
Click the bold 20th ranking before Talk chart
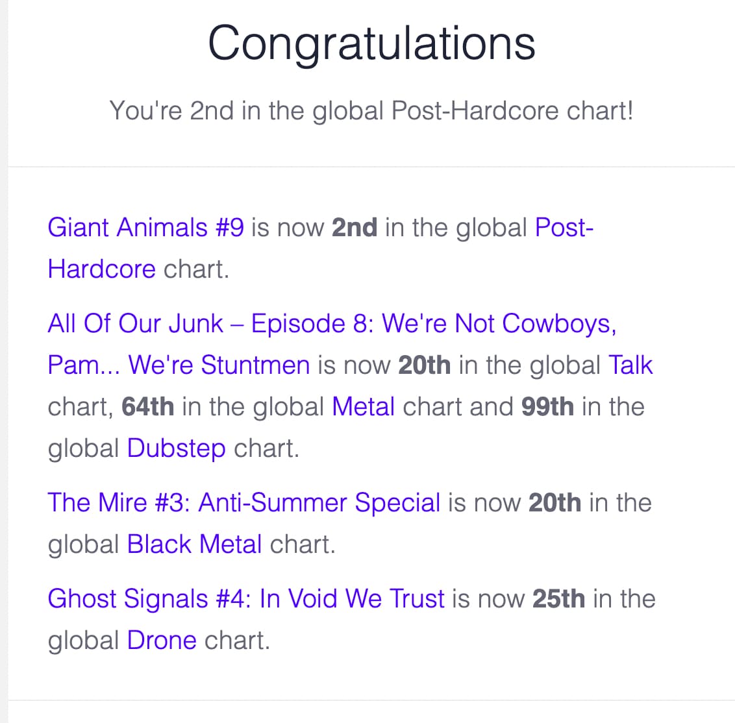pyautogui.click(x=424, y=365)
